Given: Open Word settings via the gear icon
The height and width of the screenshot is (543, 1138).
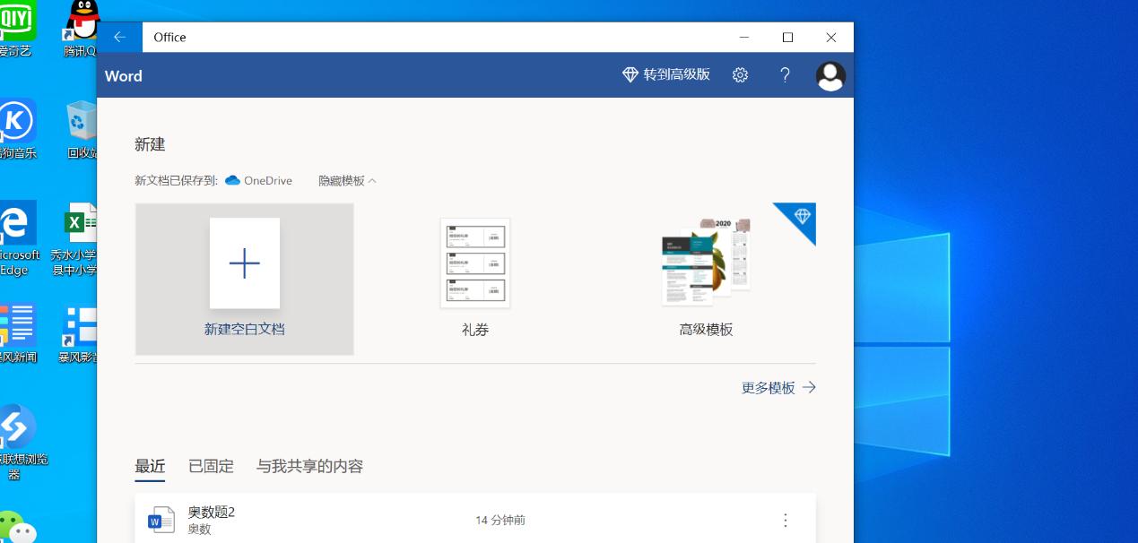Looking at the screenshot, I should 740,74.
